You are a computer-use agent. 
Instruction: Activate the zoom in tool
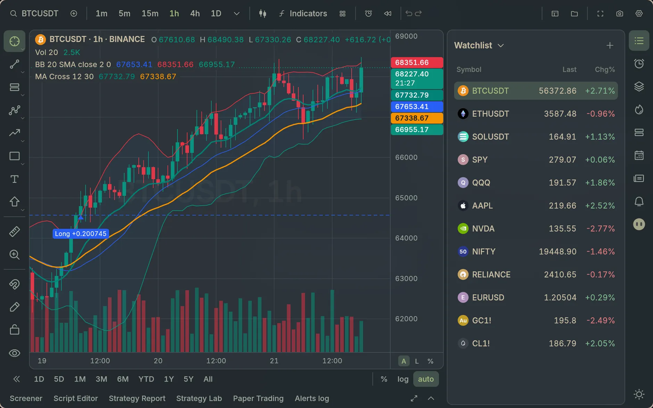pos(15,255)
